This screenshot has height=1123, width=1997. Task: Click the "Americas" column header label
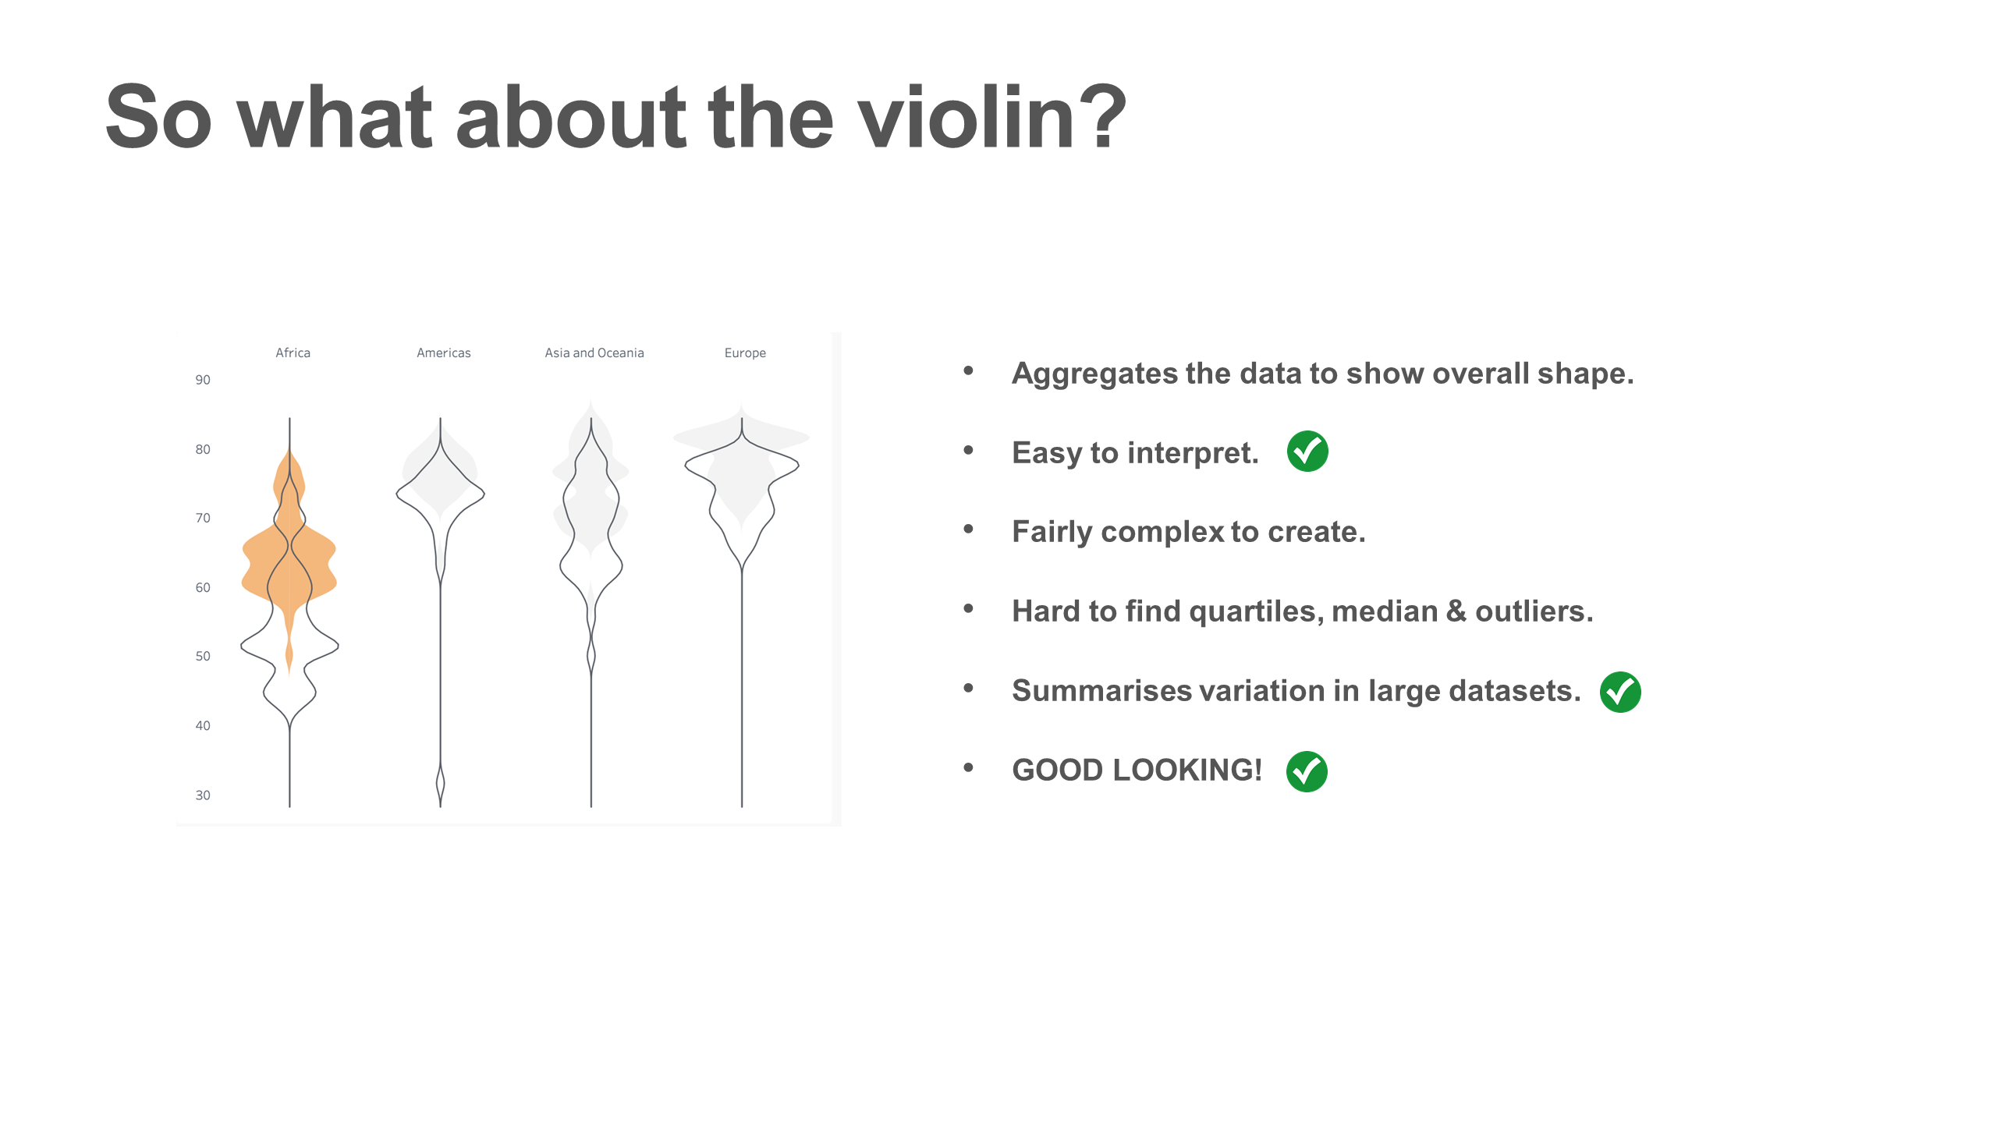pos(443,352)
